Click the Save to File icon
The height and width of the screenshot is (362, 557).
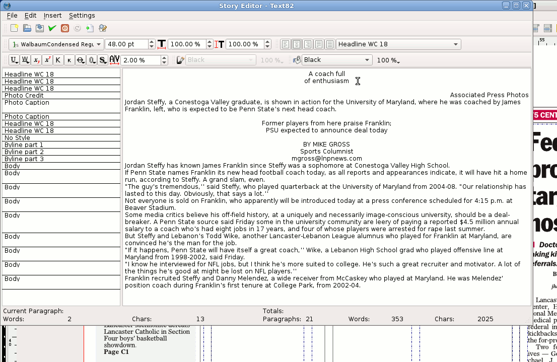point(39,28)
